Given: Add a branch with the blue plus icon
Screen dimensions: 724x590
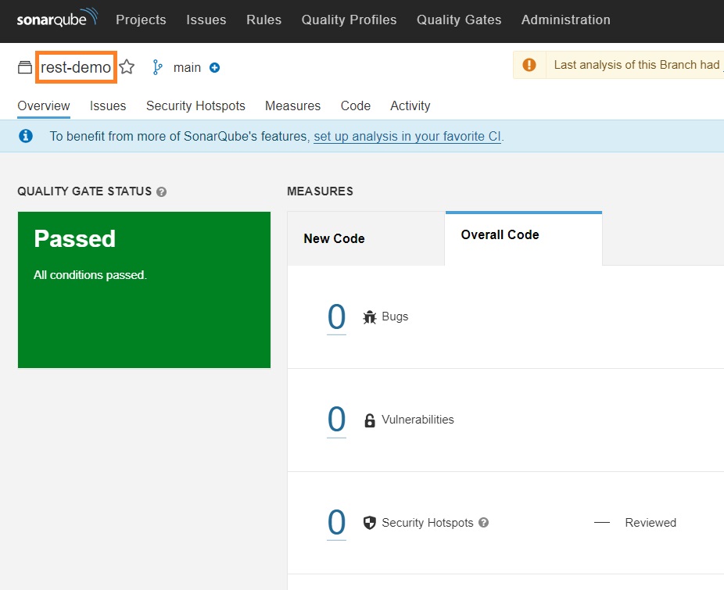Looking at the screenshot, I should tap(214, 67).
